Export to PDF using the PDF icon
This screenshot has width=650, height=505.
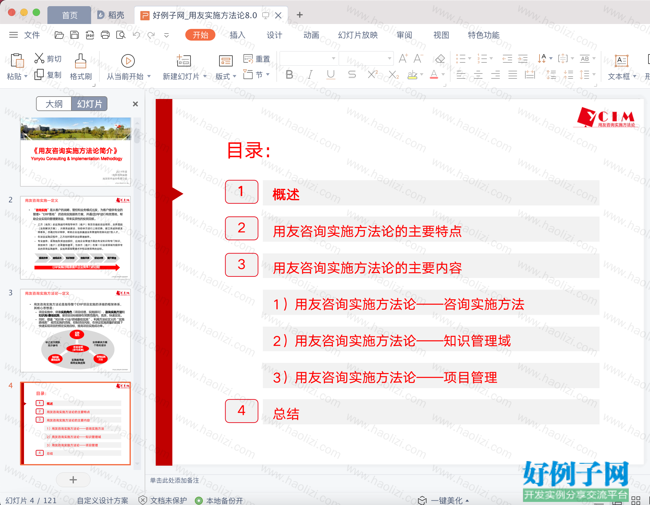[x=90, y=35]
